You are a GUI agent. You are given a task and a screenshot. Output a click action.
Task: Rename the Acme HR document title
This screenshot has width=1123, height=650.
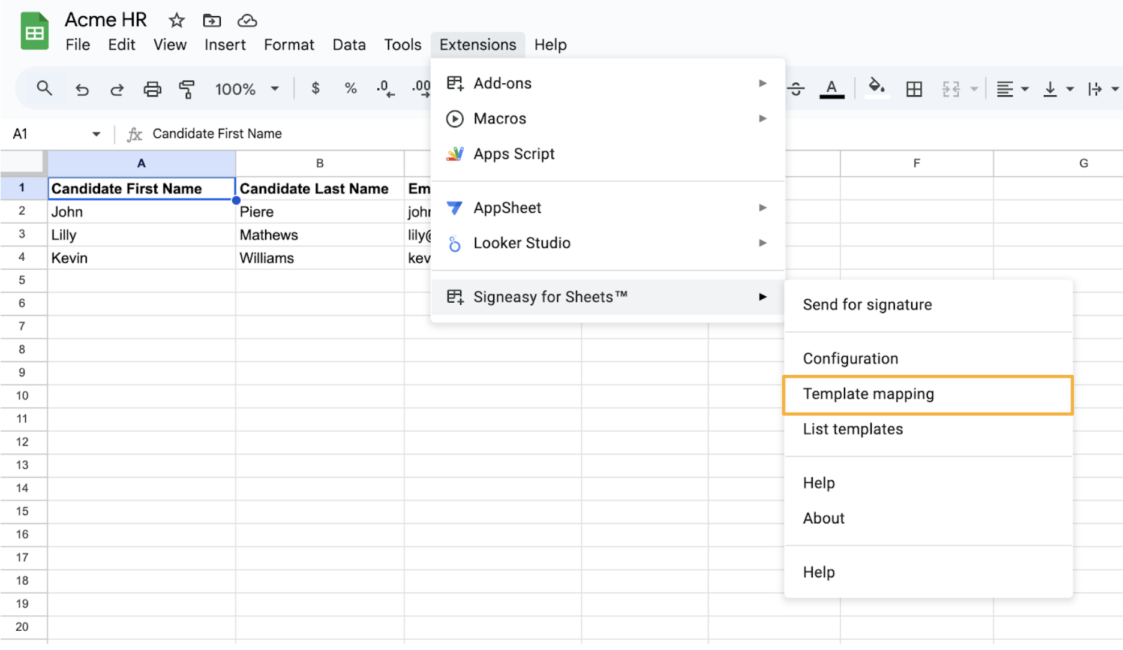pos(106,20)
